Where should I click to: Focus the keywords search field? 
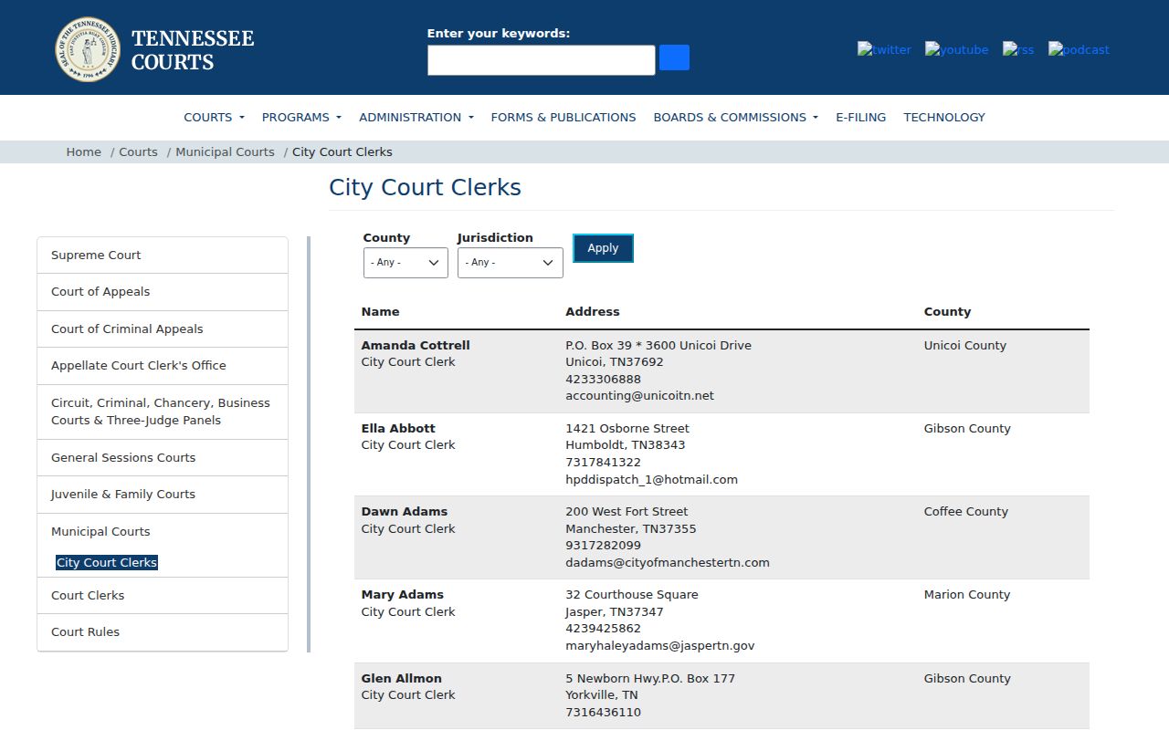click(x=542, y=60)
